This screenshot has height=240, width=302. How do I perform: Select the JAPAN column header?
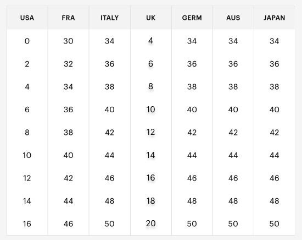pos(275,18)
